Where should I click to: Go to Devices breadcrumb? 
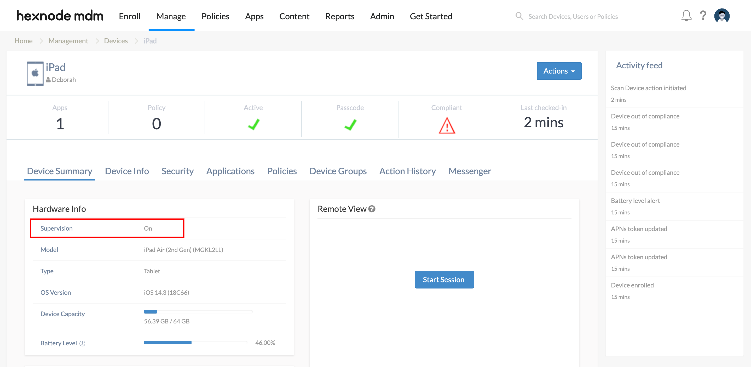[x=116, y=41]
